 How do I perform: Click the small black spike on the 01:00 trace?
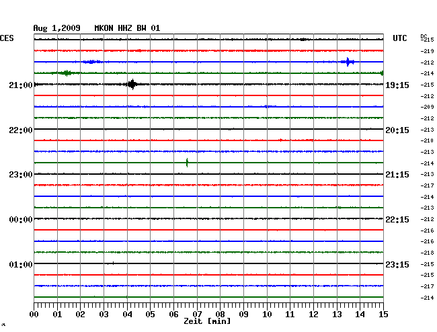point(113,263)
